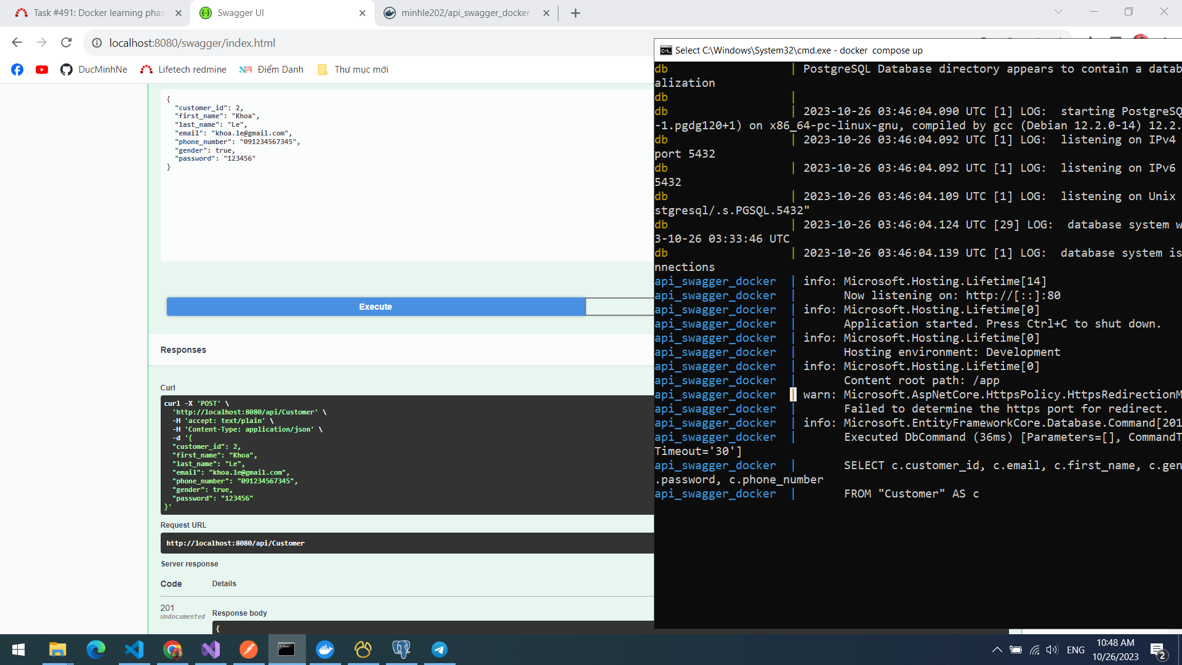
Task: Open the Điểm Danh bookmark
Action: (x=271, y=70)
